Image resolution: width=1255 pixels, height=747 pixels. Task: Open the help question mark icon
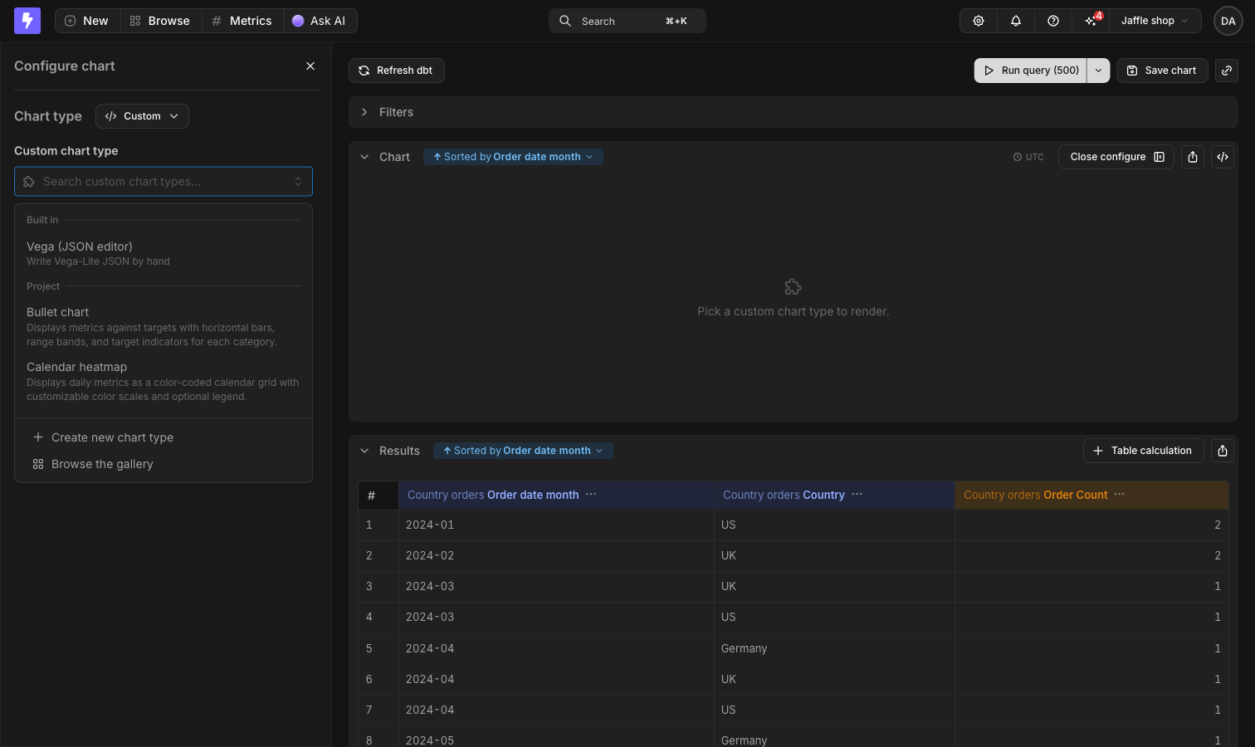pyautogui.click(x=1053, y=21)
